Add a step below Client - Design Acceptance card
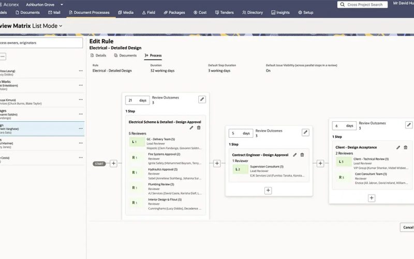The image size is (414, 259). (x=372, y=198)
